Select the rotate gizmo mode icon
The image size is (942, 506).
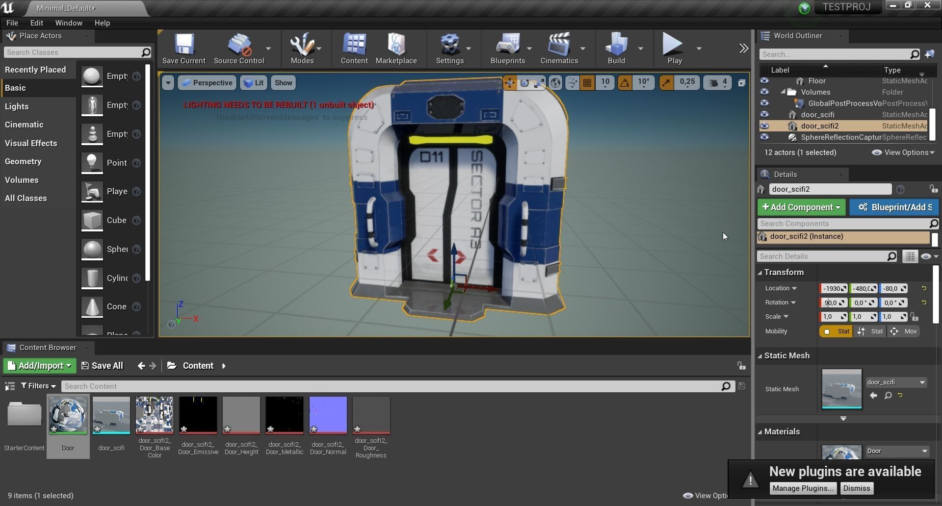524,83
